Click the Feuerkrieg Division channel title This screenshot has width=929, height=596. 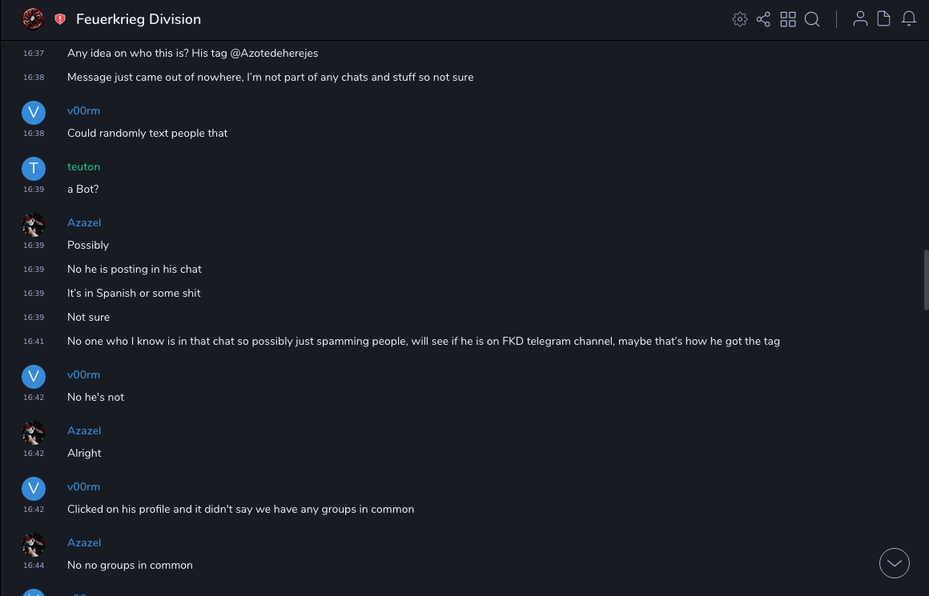(139, 19)
